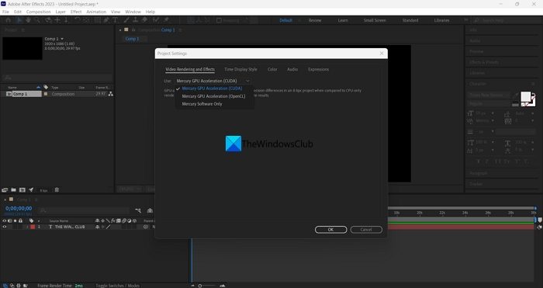Select the Hand tool
The image size is (543, 288).
point(28,20)
